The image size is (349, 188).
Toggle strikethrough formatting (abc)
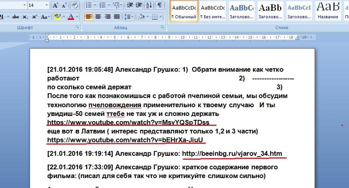16,17
